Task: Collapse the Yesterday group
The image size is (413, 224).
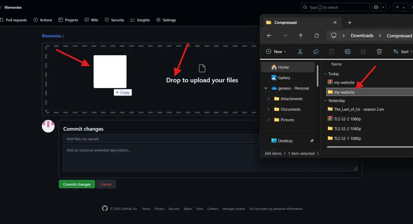Action: (326, 101)
